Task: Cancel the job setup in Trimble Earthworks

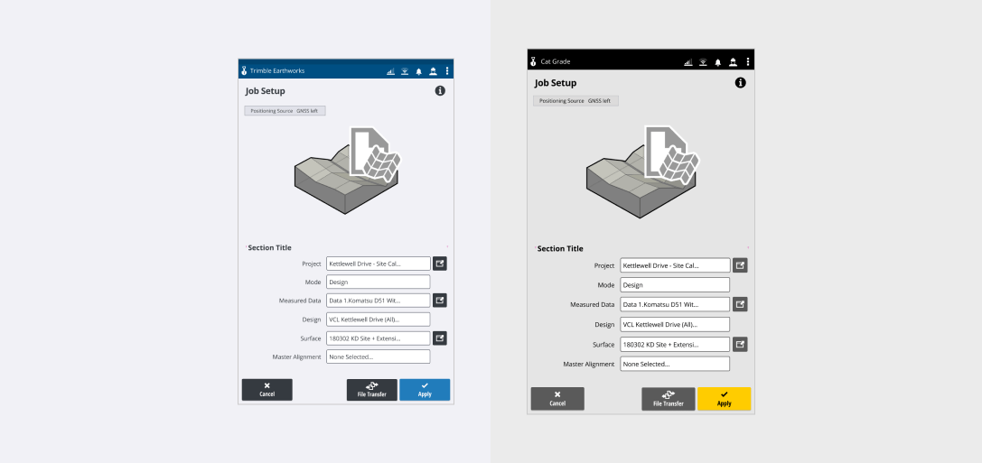Action: (267, 390)
